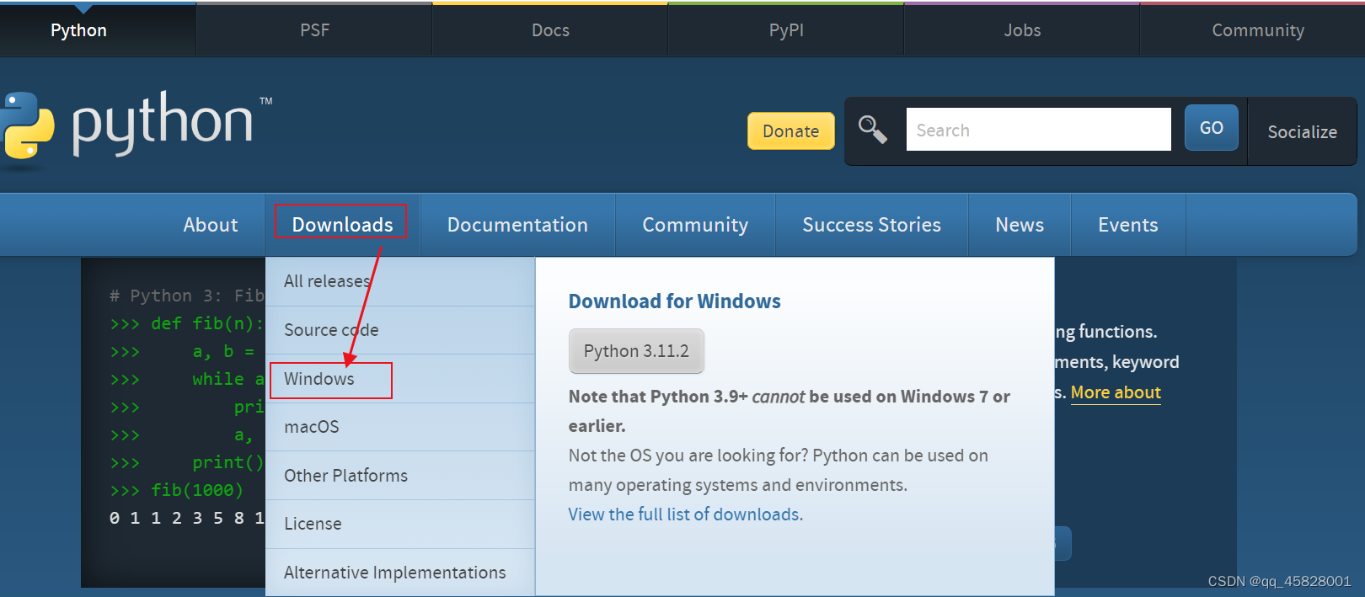Download Python 3.11.2 for Windows
This screenshot has height=597, width=1365.
636,351
